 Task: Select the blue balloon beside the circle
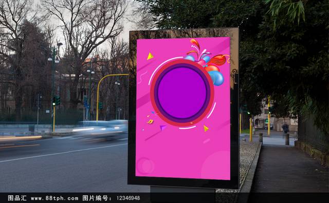pyautogui.click(x=216, y=78)
